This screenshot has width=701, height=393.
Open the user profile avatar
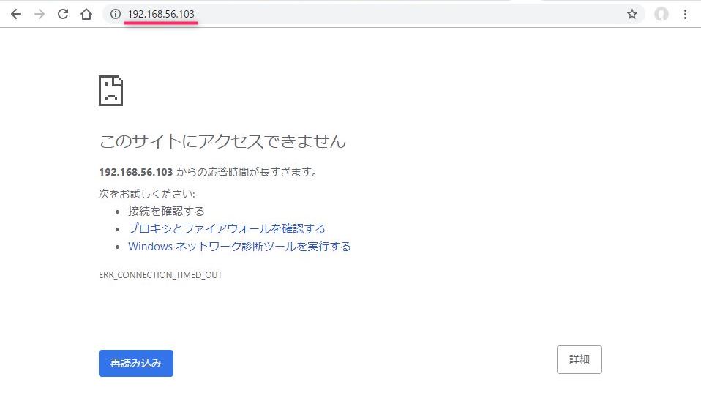tap(661, 14)
